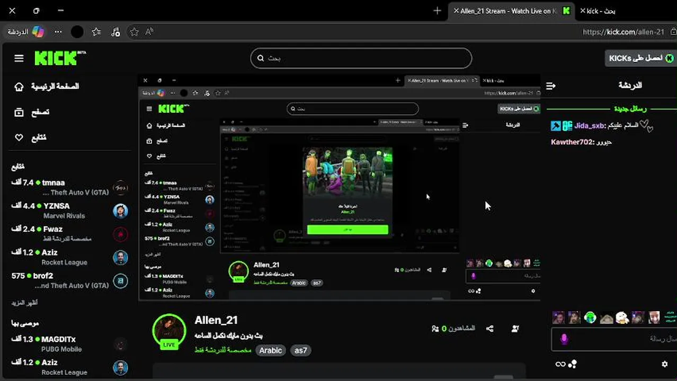Open the Following (متابع) heart item

pos(30,138)
